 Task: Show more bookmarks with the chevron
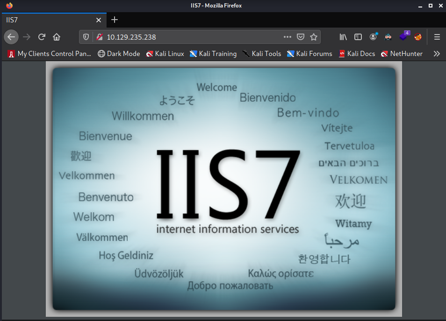pos(437,54)
